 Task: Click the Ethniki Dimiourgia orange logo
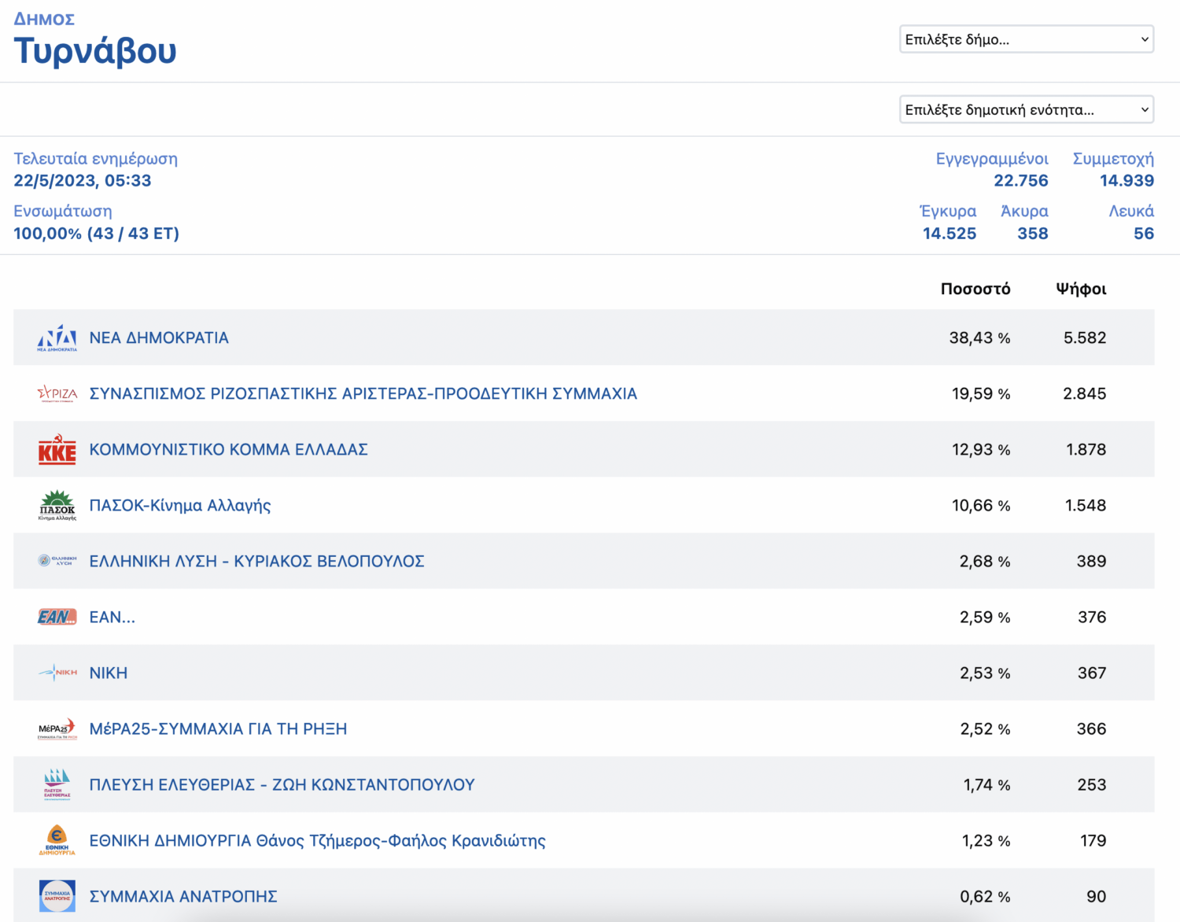[x=57, y=840]
